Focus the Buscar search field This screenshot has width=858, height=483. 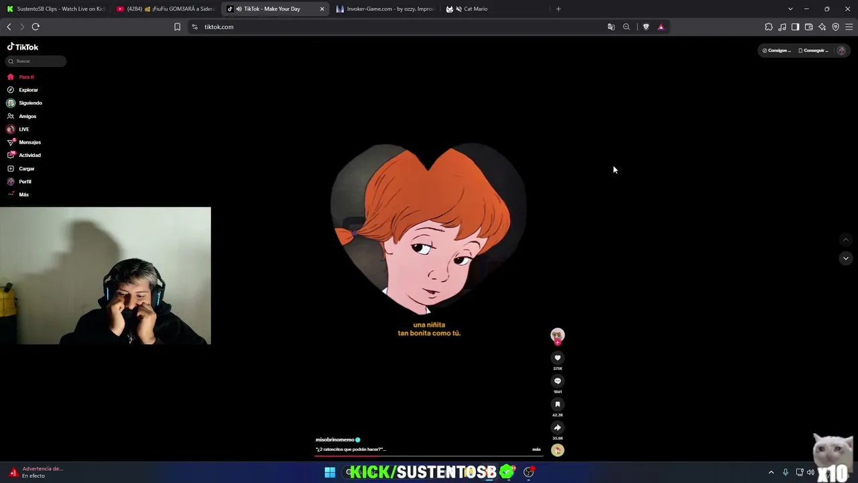point(36,61)
